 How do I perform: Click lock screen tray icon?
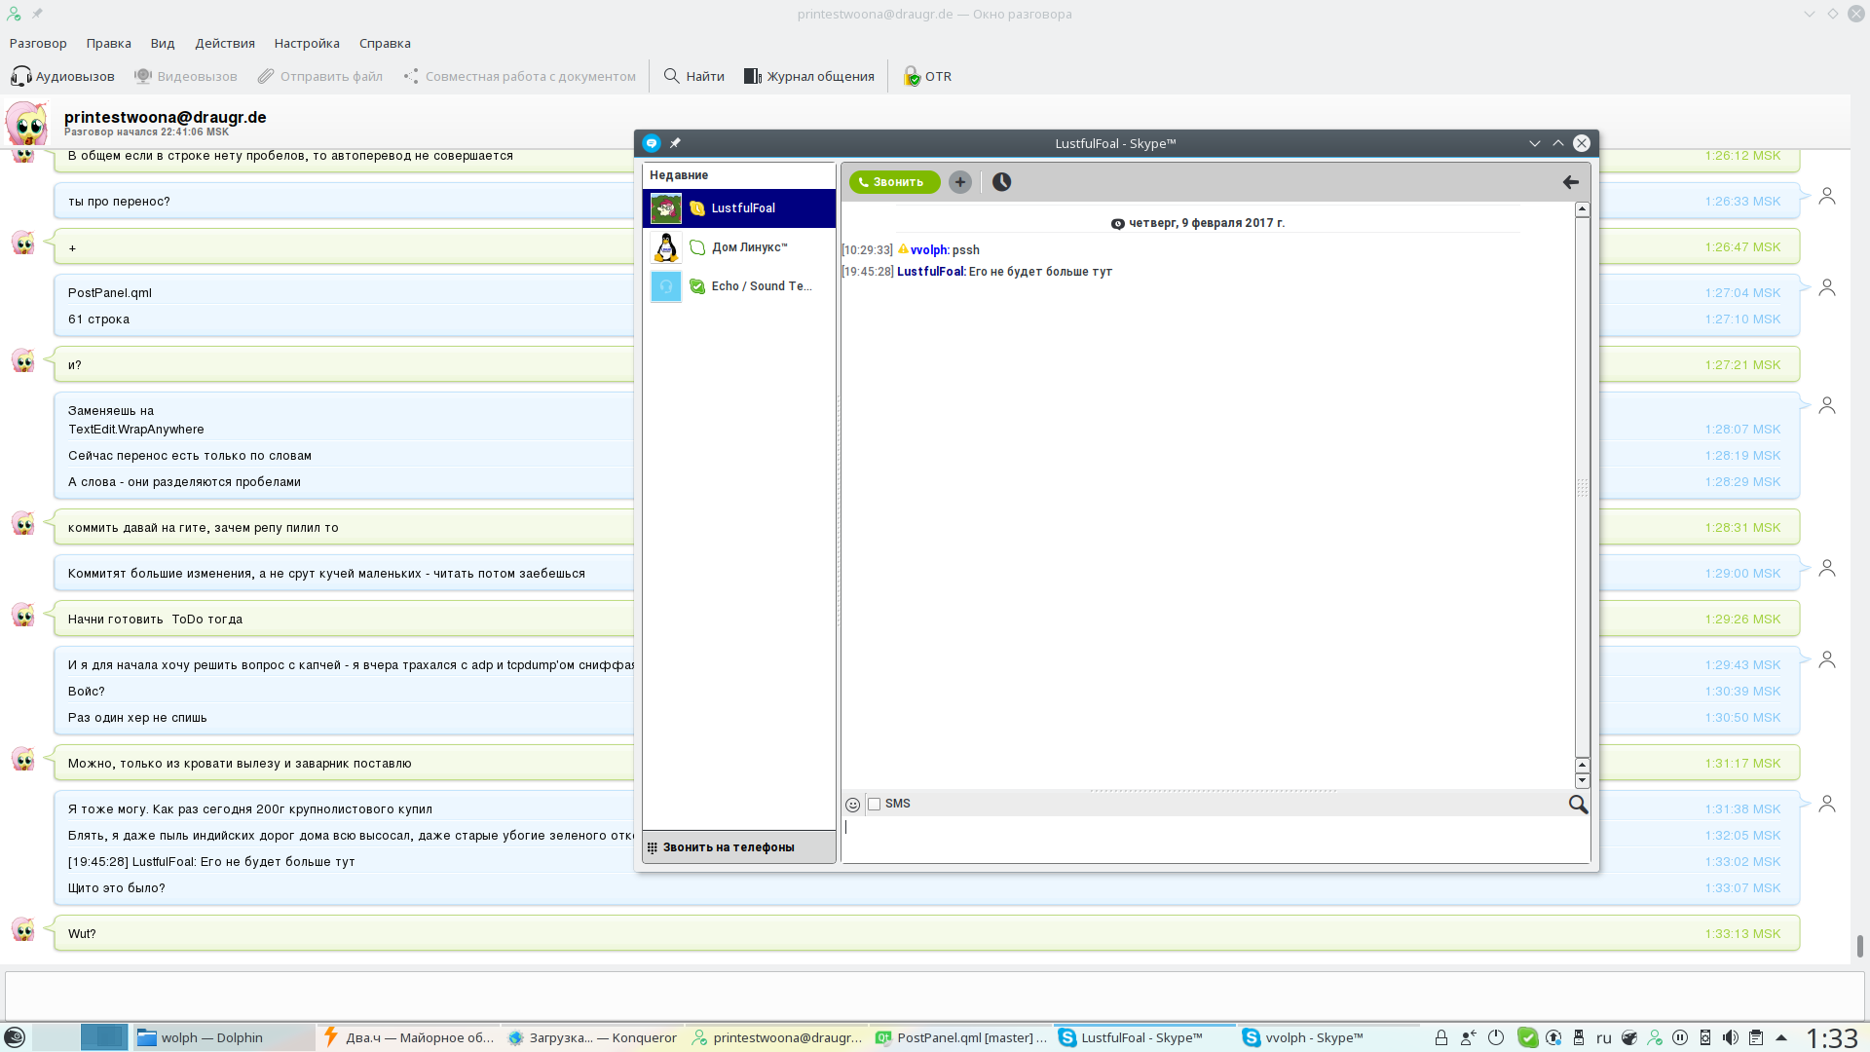(1441, 1037)
